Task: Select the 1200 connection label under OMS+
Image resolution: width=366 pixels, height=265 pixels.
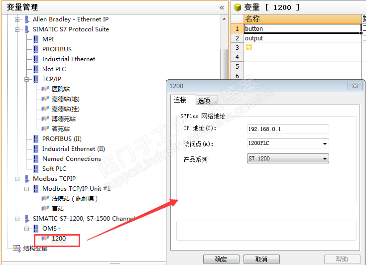Action: point(59,239)
